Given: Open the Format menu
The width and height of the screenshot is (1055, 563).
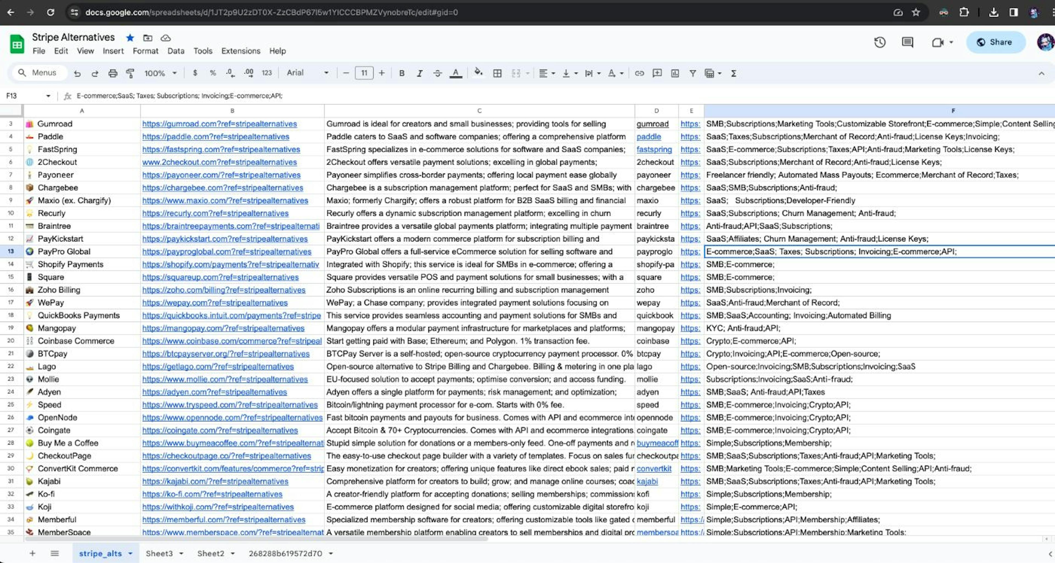Looking at the screenshot, I should point(145,51).
